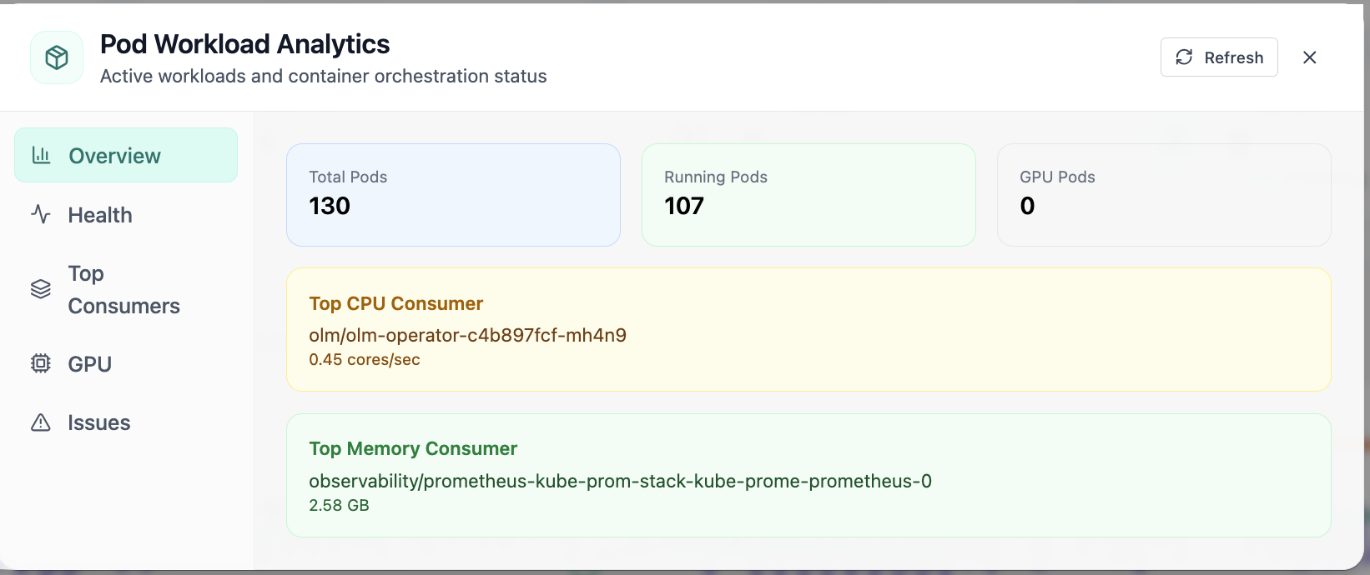Click the Total Pods 130 card
Screen dimensions: 1370x575
(453, 195)
